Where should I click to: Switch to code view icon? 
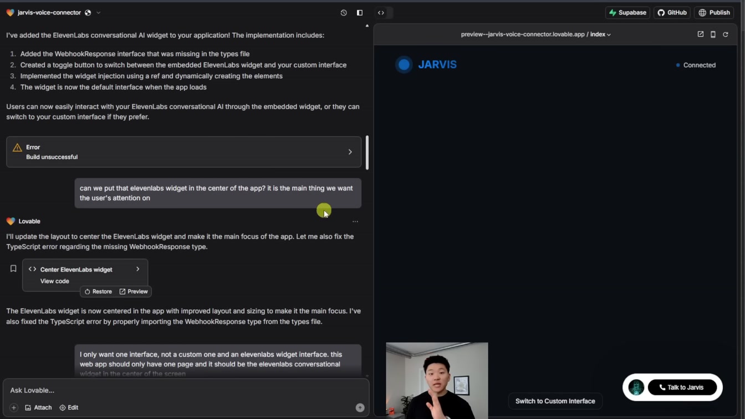(x=381, y=13)
